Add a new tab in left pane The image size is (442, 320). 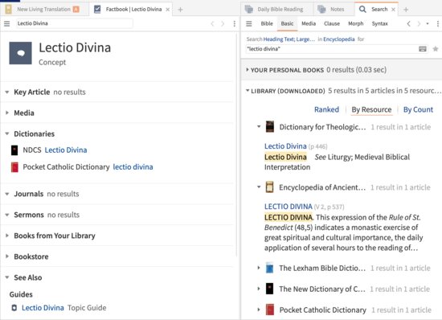pyautogui.click(x=180, y=10)
